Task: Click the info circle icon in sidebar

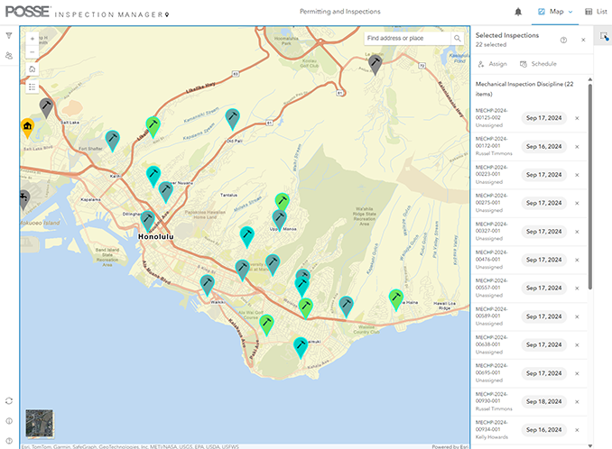Action: tap(9, 421)
